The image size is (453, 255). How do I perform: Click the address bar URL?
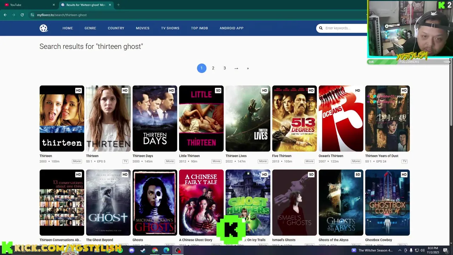tap(62, 15)
